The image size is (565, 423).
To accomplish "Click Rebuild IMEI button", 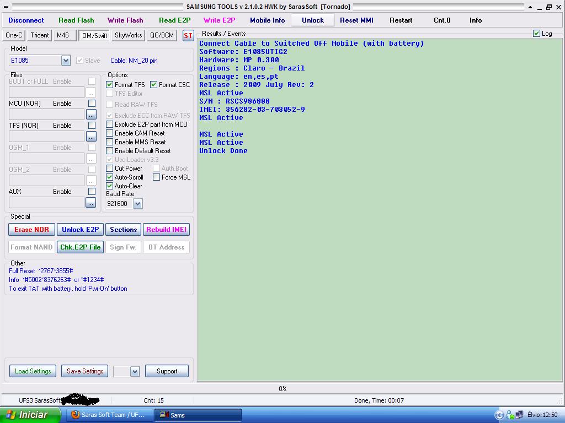I will point(167,230).
